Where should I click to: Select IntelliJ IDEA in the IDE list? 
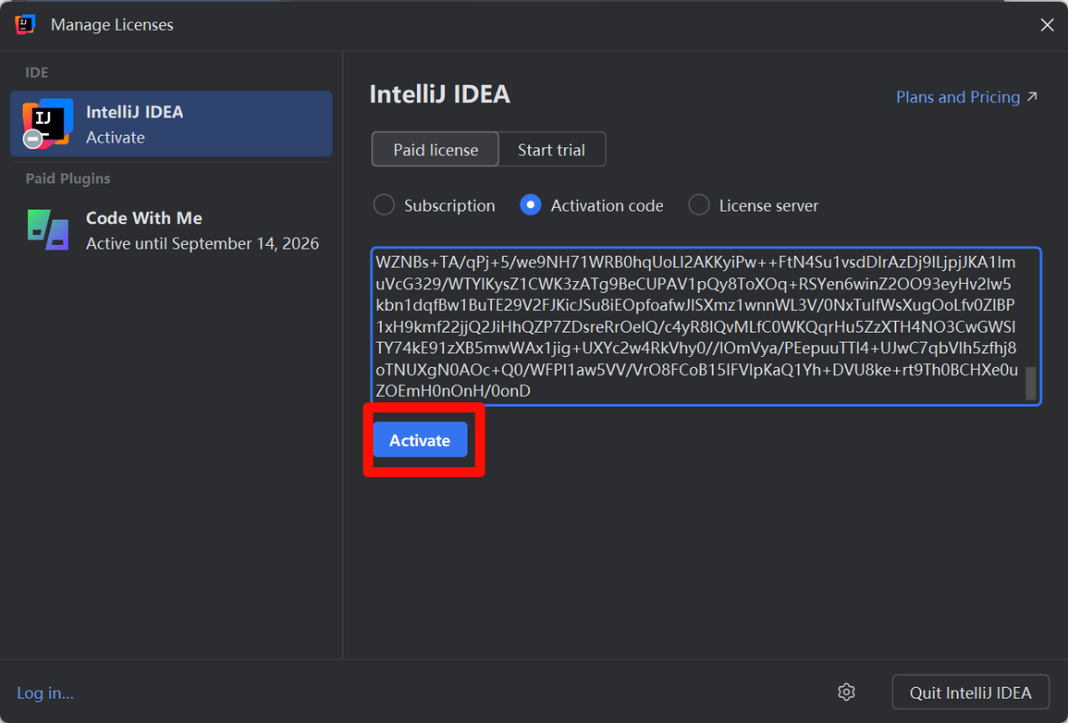pyautogui.click(x=171, y=124)
